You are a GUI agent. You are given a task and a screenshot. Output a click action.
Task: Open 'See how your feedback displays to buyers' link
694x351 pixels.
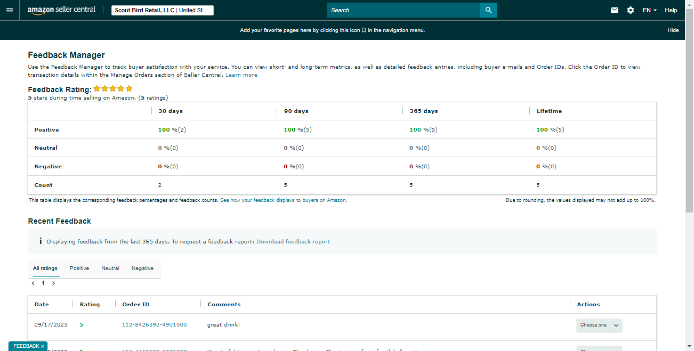tap(284, 200)
